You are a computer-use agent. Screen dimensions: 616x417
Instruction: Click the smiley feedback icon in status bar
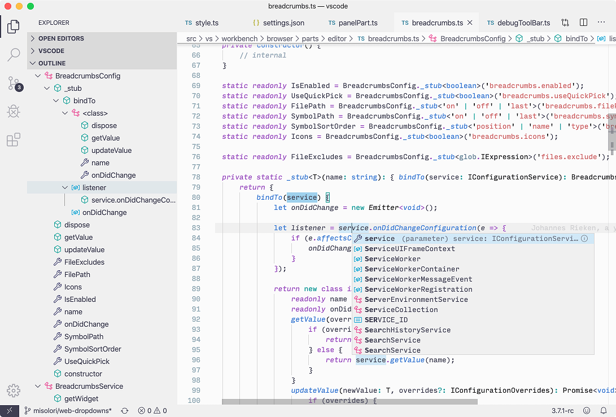pyautogui.click(x=587, y=411)
